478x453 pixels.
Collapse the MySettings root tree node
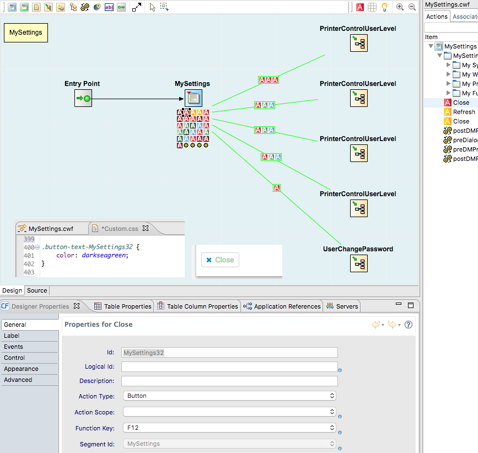click(x=431, y=46)
